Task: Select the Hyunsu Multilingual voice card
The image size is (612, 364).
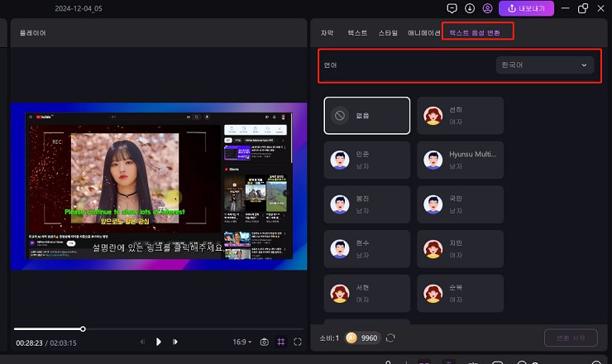Action: coord(460,159)
